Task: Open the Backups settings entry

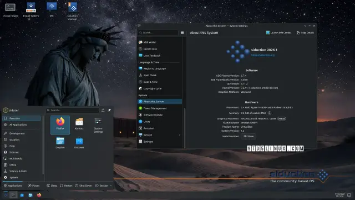Action: coord(159,142)
